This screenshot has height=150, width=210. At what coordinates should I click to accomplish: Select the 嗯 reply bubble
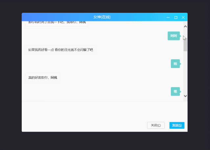175,92
